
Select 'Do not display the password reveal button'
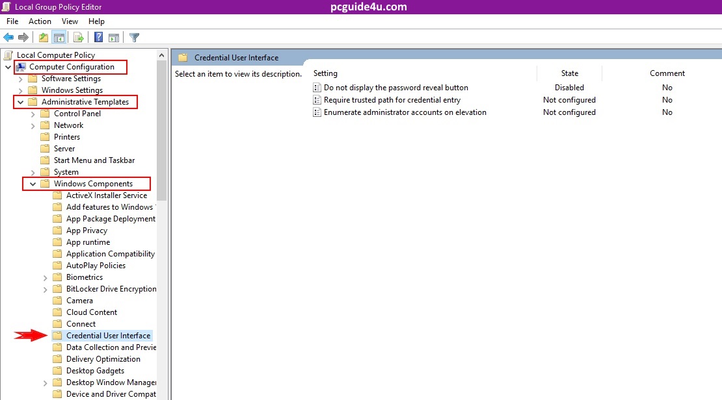coord(395,88)
